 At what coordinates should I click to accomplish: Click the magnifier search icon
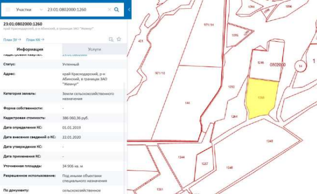click(117, 9)
